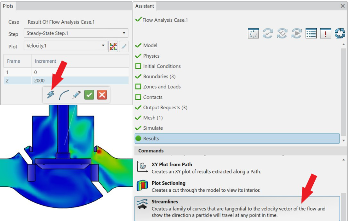This screenshot has height=221, width=348.
Task: Click the green circle beside Results
Action: click(138, 139)
